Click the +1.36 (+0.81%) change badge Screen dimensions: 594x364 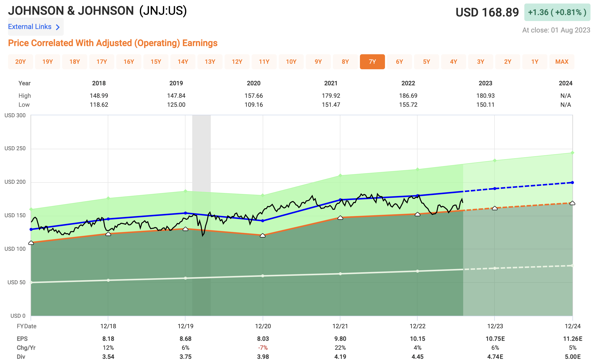557,12
